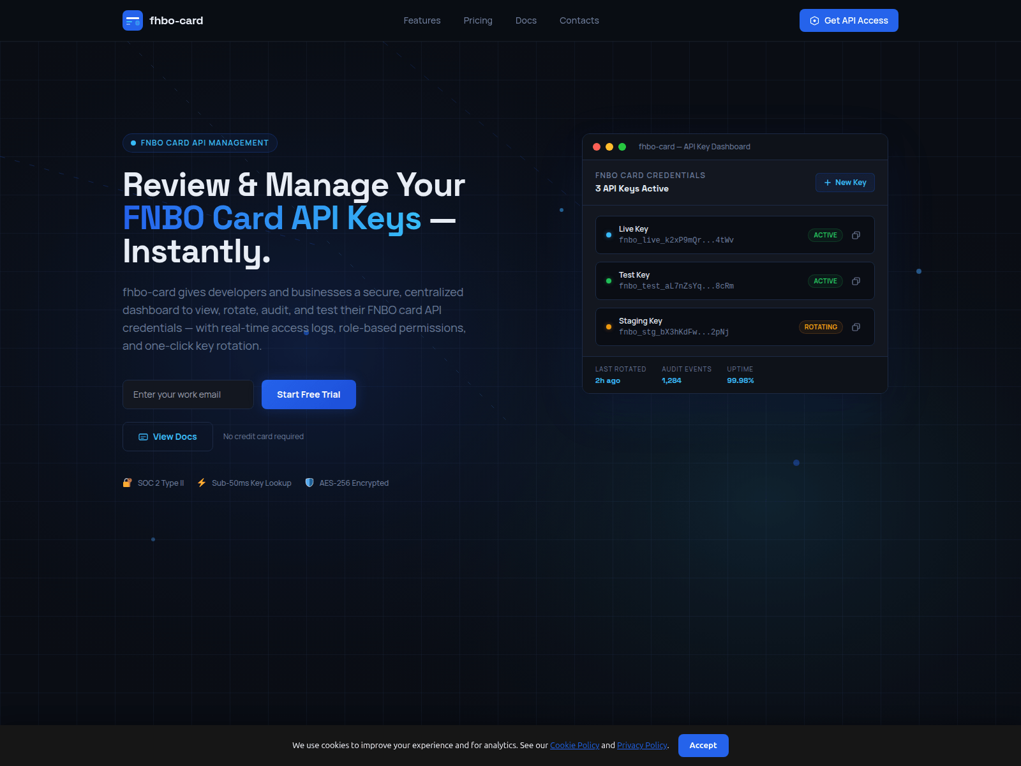Copy the Staging Key value
1021x766 pixels.
pyautogui.click(x=856, y=327)
